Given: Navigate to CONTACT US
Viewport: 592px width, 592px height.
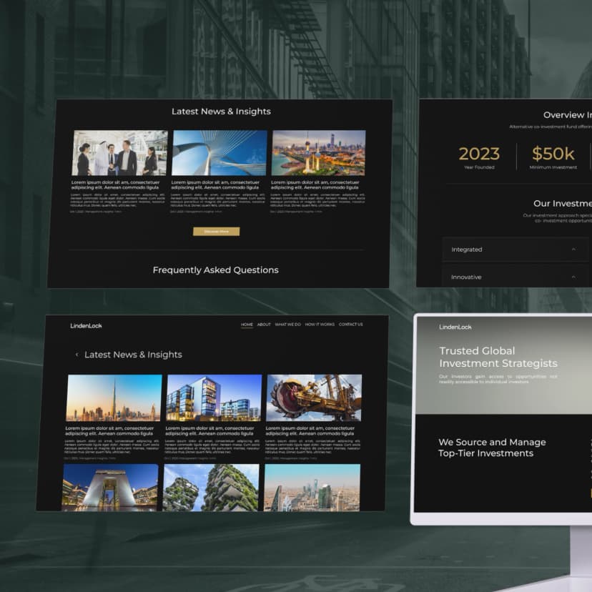Looking at the screenshot, I should [x=350, y=325].
